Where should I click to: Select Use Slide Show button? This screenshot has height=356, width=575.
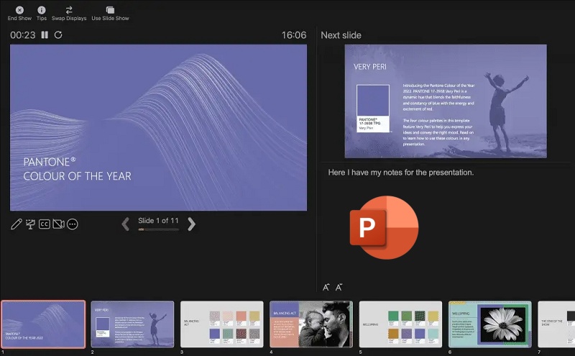coord(110,14)
